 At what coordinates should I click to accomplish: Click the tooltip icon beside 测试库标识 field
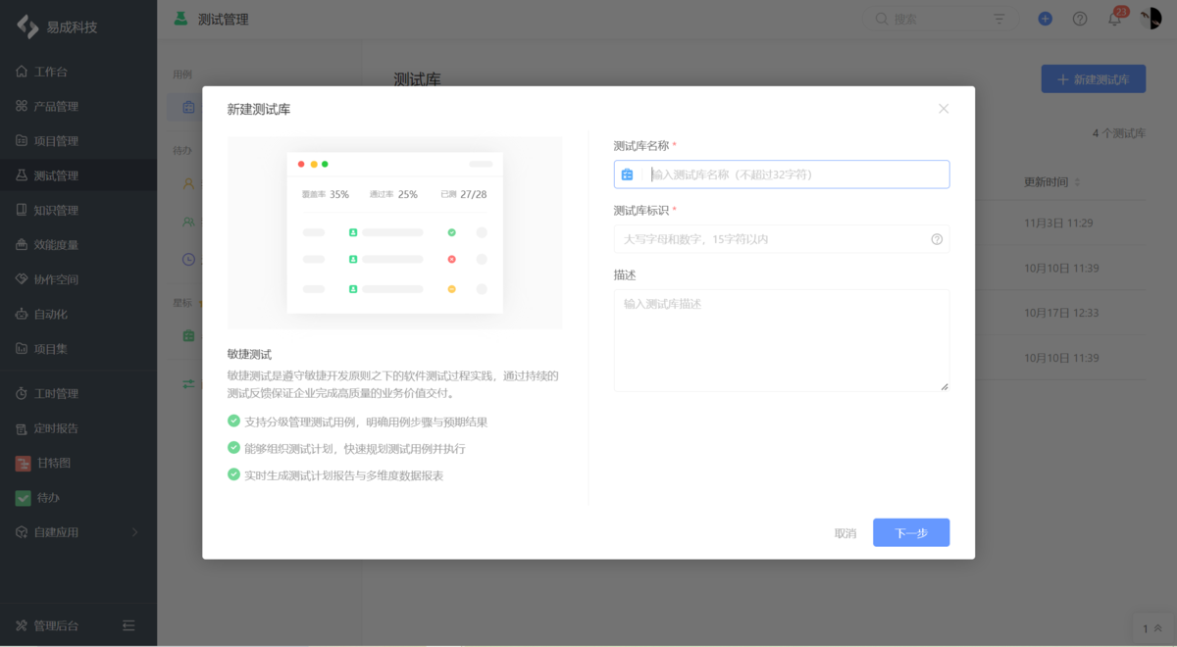(x=937, y=238)
